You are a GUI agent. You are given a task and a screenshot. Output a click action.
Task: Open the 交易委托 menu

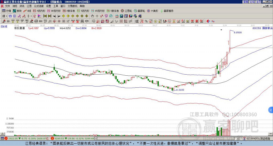(73, 6)
